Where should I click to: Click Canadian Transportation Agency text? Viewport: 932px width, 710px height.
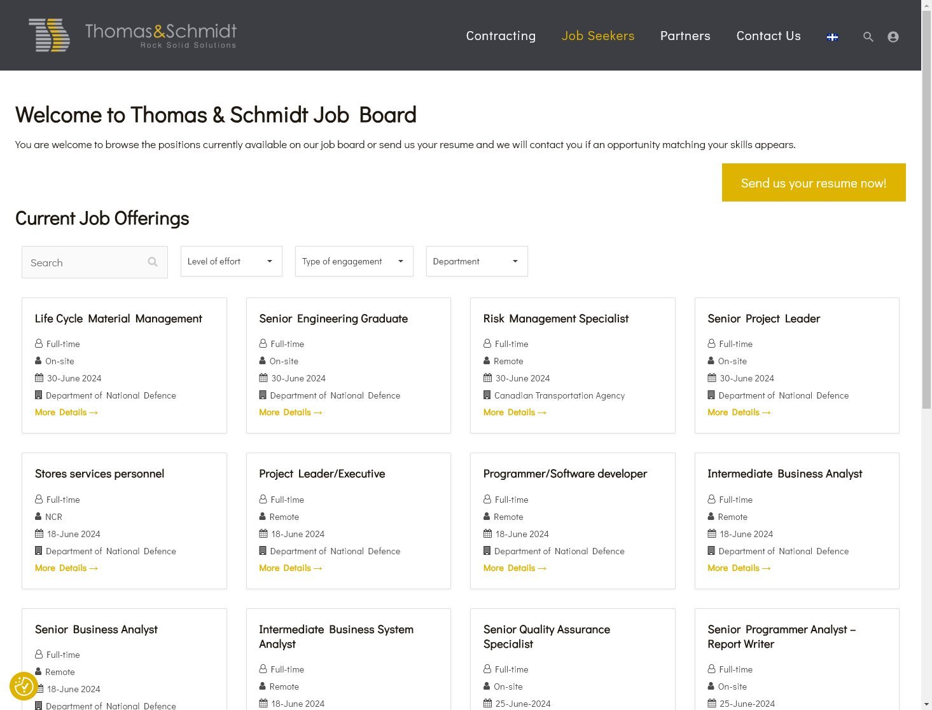coord(559,395)
